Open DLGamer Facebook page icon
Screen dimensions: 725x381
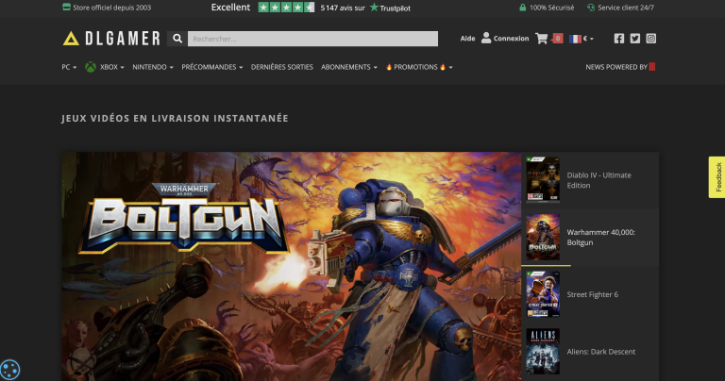tap(619, 39)
